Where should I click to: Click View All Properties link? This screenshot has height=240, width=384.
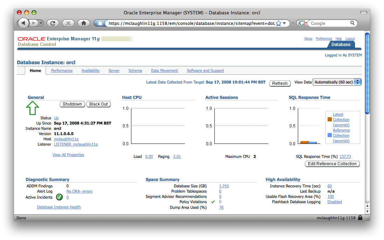point(68,155)
